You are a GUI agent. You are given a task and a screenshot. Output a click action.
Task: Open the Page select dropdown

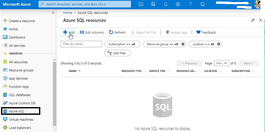coord(222,63)
